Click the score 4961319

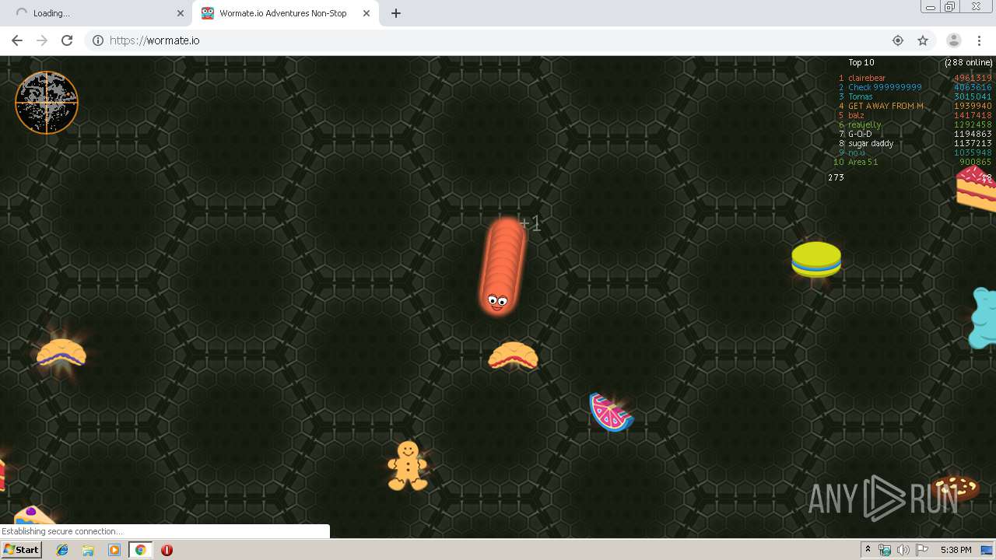point(973,78)
